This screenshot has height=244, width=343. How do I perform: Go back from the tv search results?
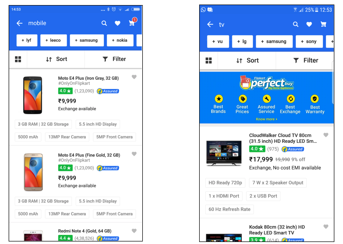coord(210,24)
